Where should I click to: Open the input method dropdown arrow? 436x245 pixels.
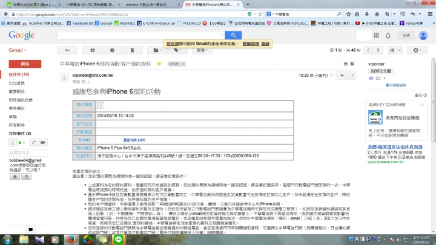point(400,50)
